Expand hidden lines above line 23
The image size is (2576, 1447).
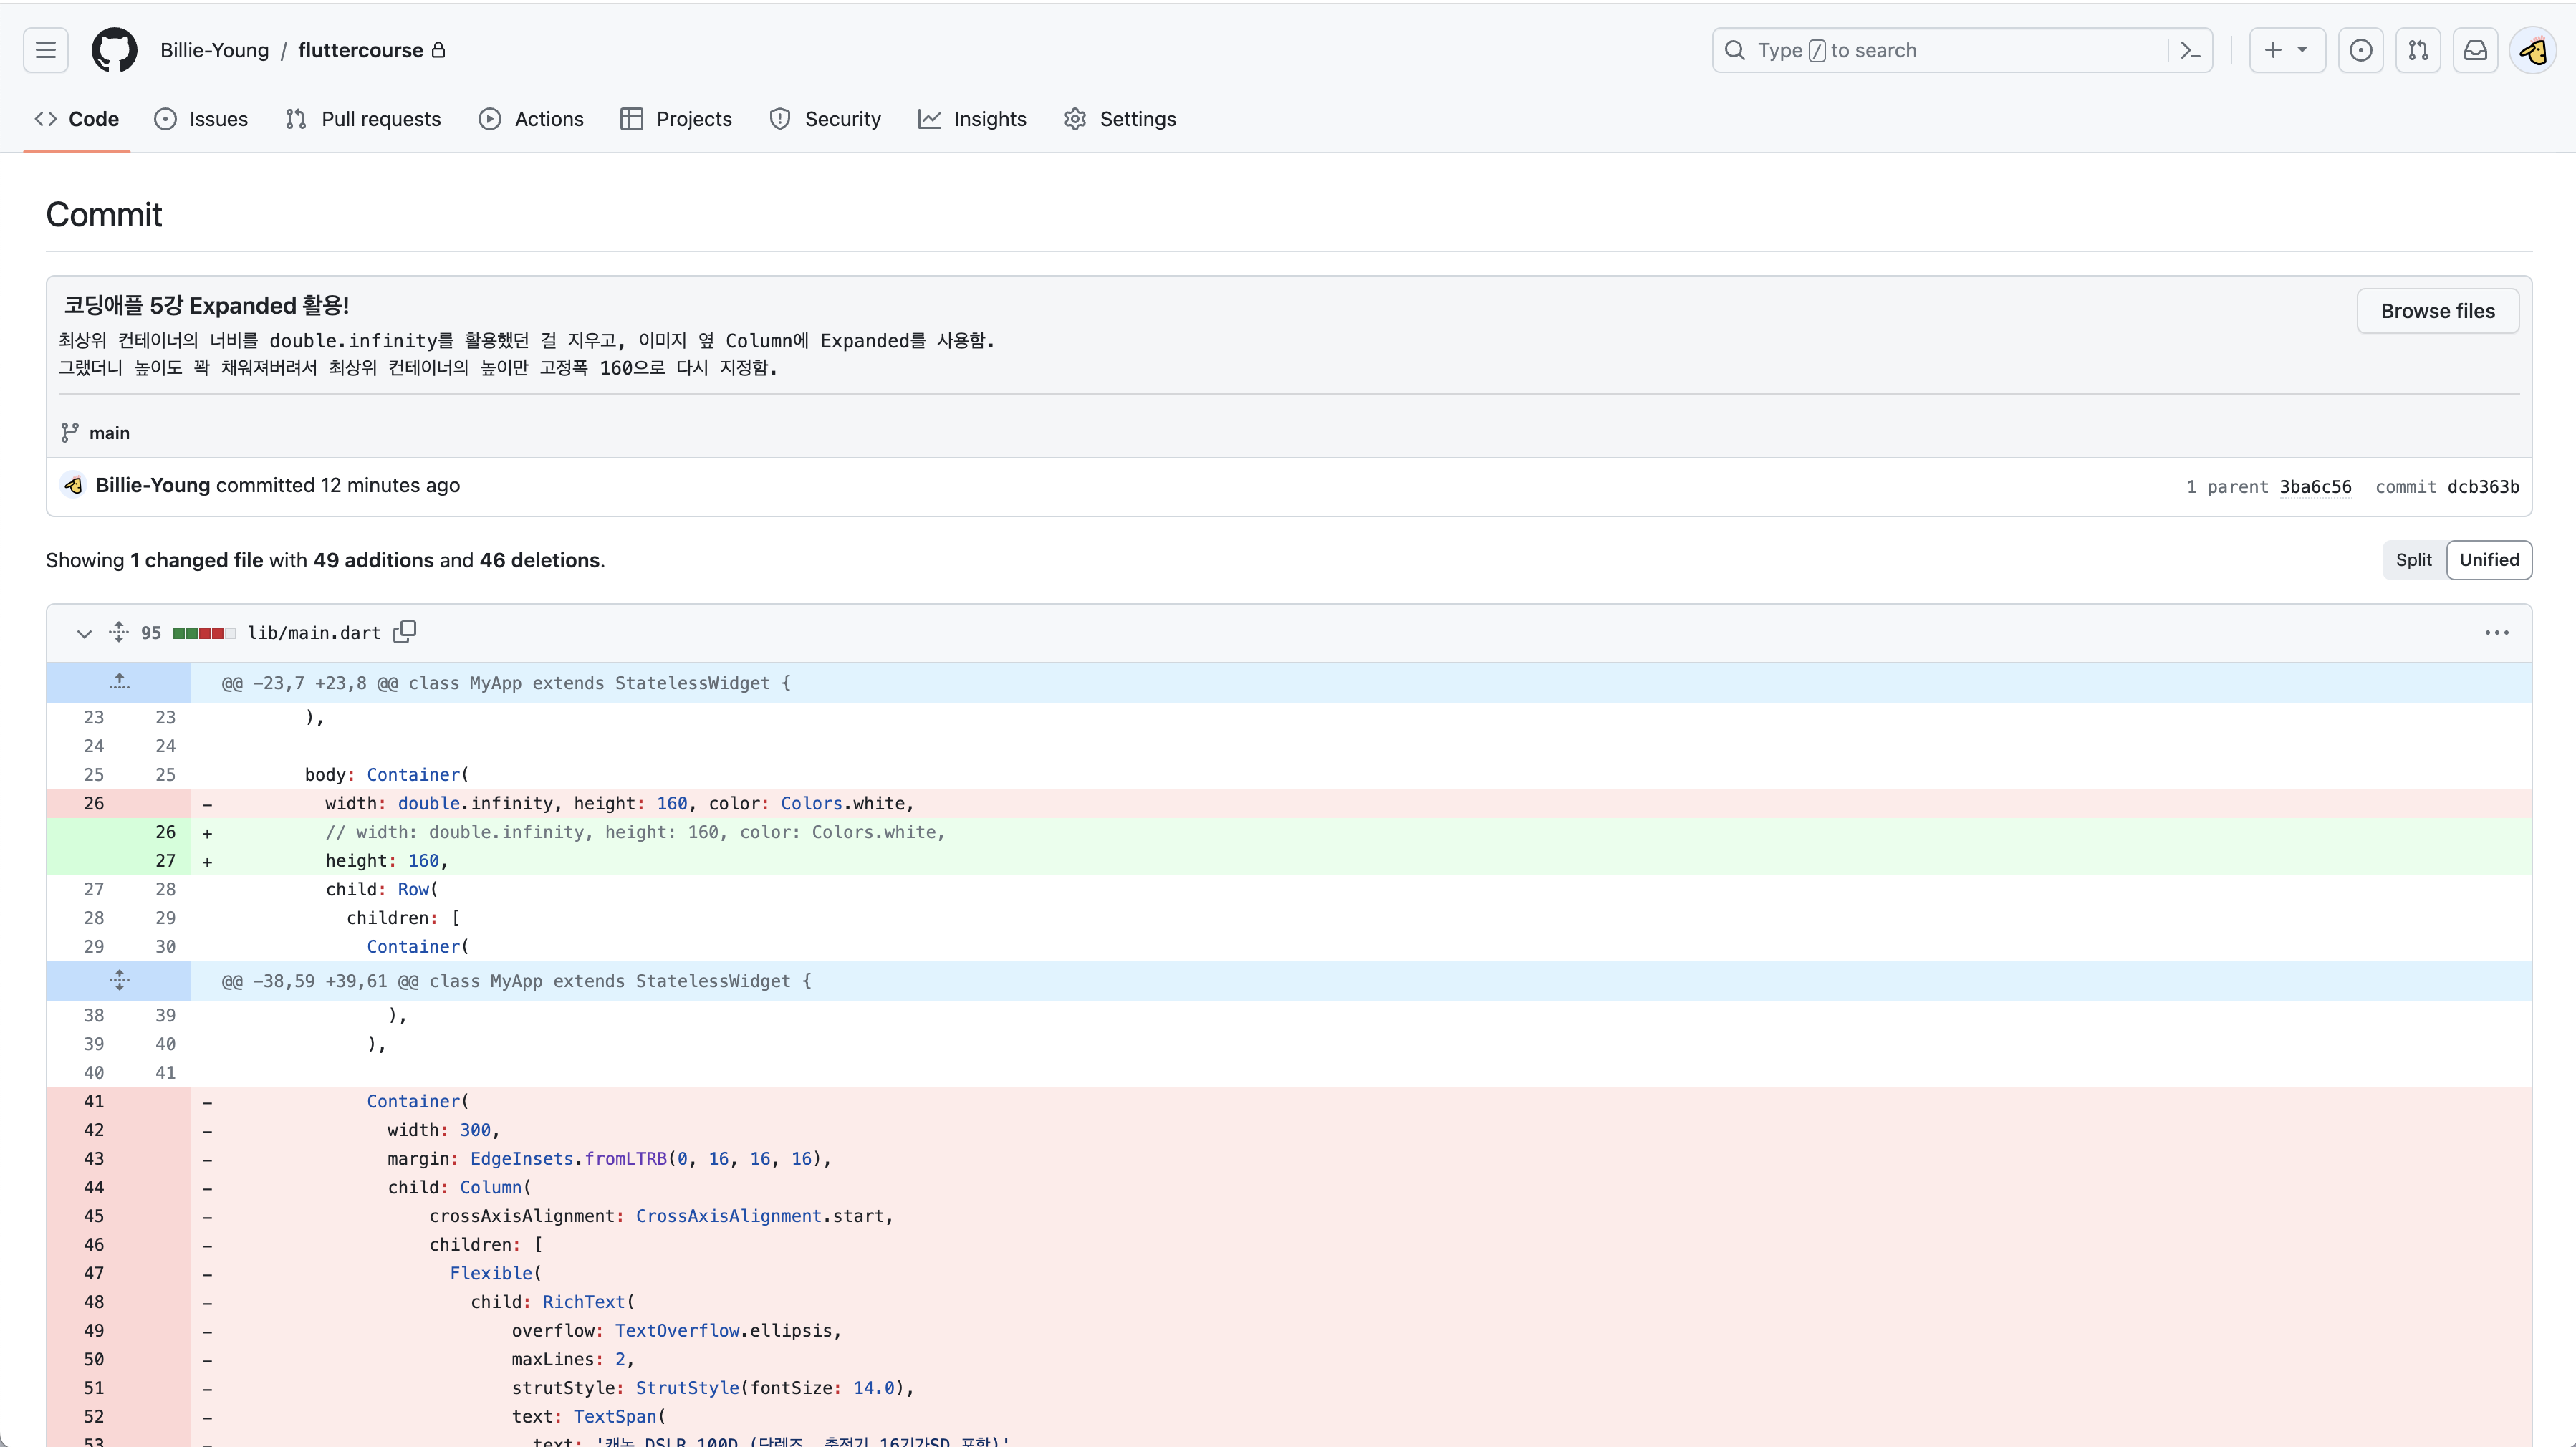[x=119, y=683]
